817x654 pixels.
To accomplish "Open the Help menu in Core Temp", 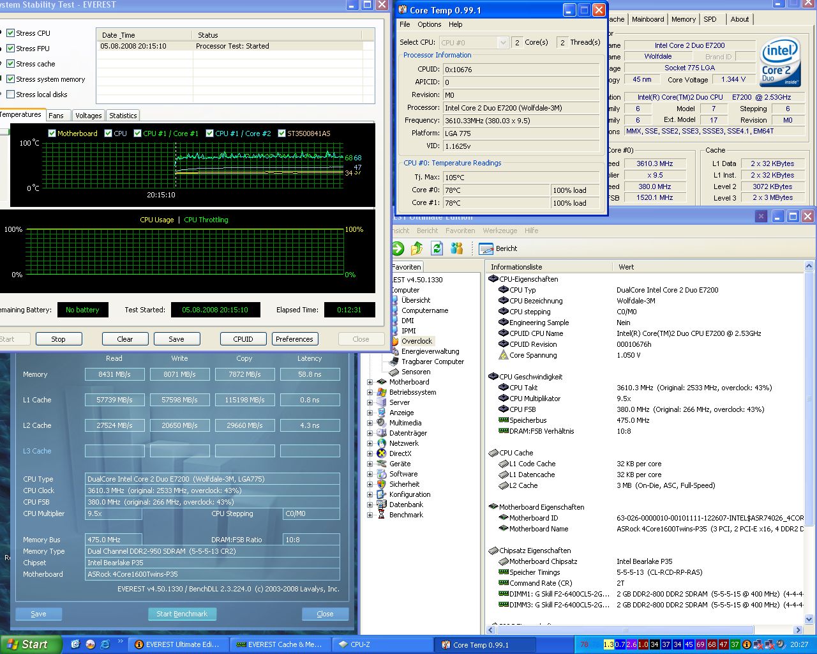I will (455, 24).
